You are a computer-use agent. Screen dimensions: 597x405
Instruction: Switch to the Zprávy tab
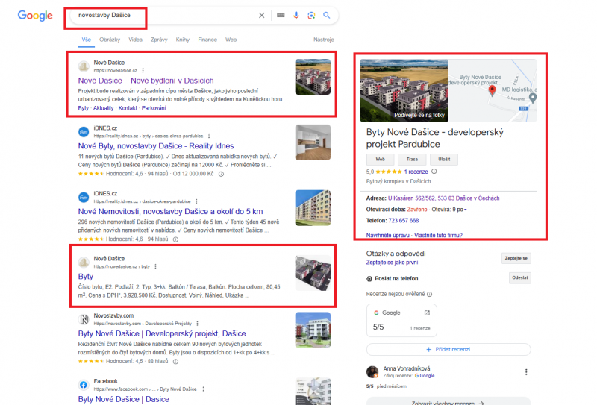(x=159, y=40)
